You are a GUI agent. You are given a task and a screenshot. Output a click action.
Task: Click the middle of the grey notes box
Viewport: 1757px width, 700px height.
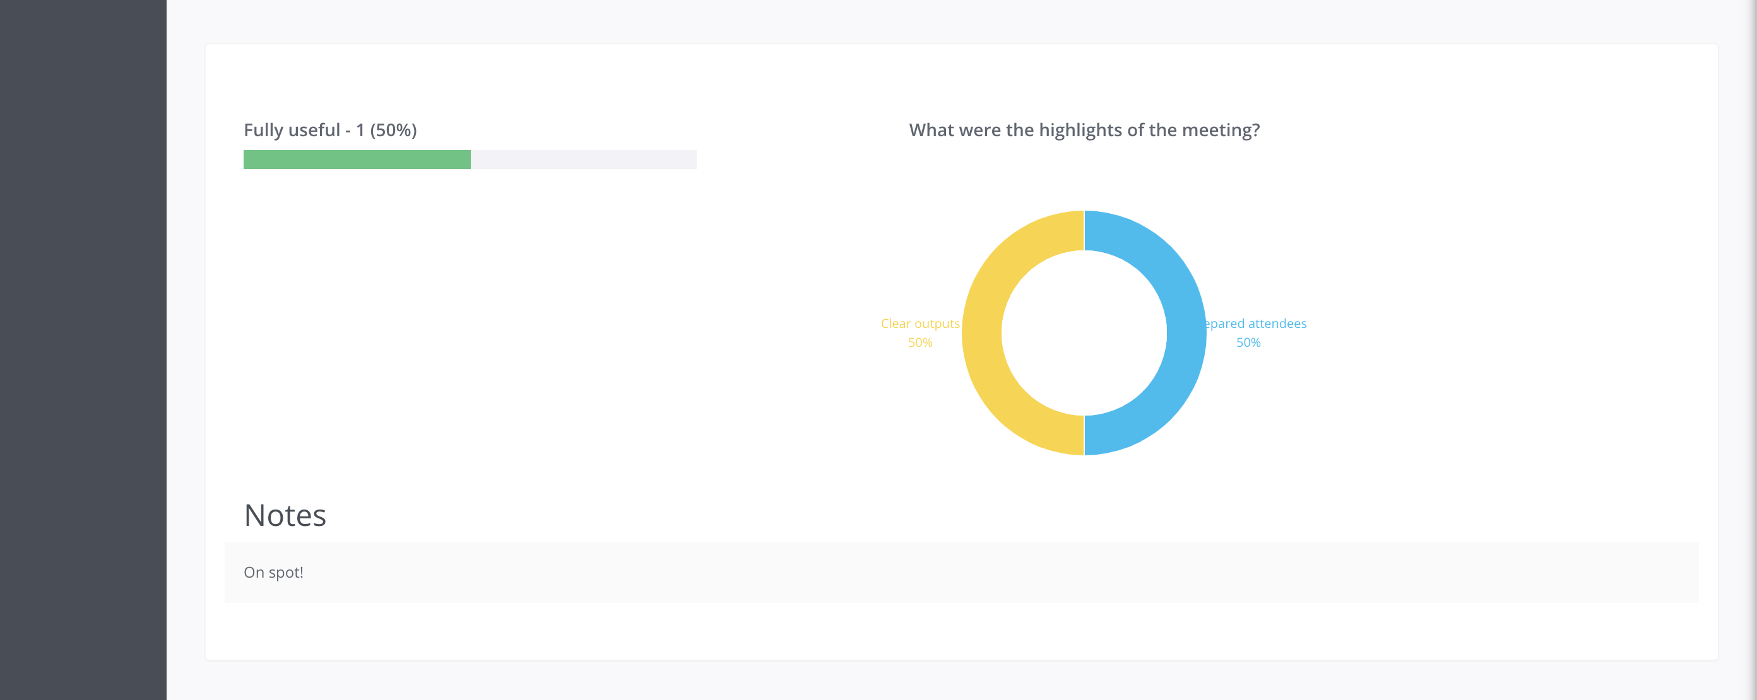click(961, 573)
